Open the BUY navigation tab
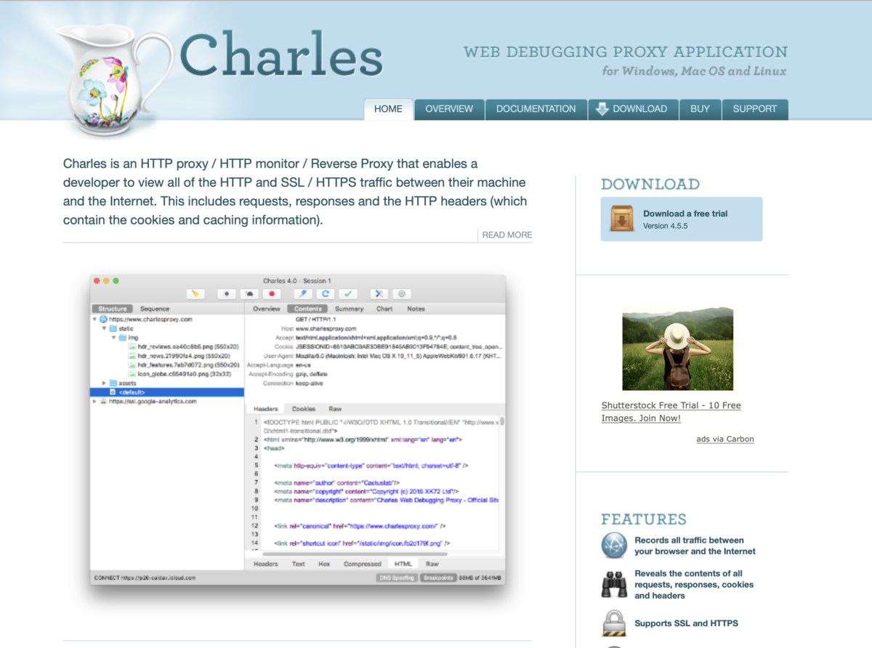872x648 pixels. pyautogui.click(x=700, y=109)
